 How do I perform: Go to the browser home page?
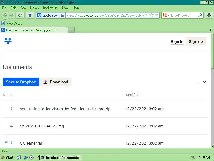click(30, 15)
